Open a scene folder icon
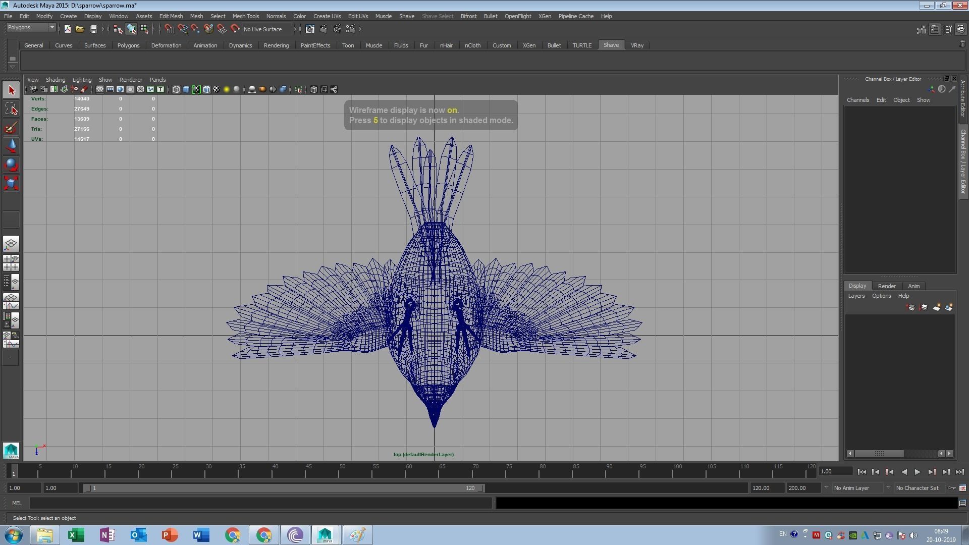The height and width of the screenshot is (545, 969). (80, 29)
